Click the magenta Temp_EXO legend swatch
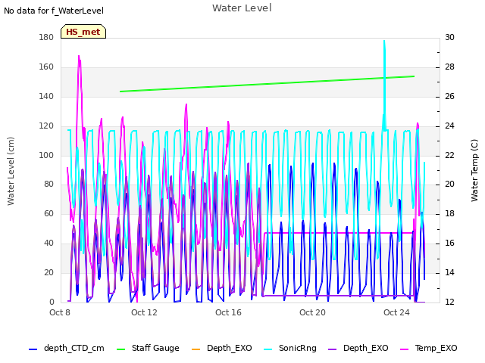 (404, 349)
